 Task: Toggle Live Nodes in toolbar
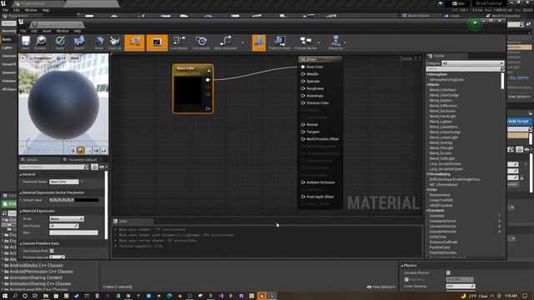pos(179,42)
